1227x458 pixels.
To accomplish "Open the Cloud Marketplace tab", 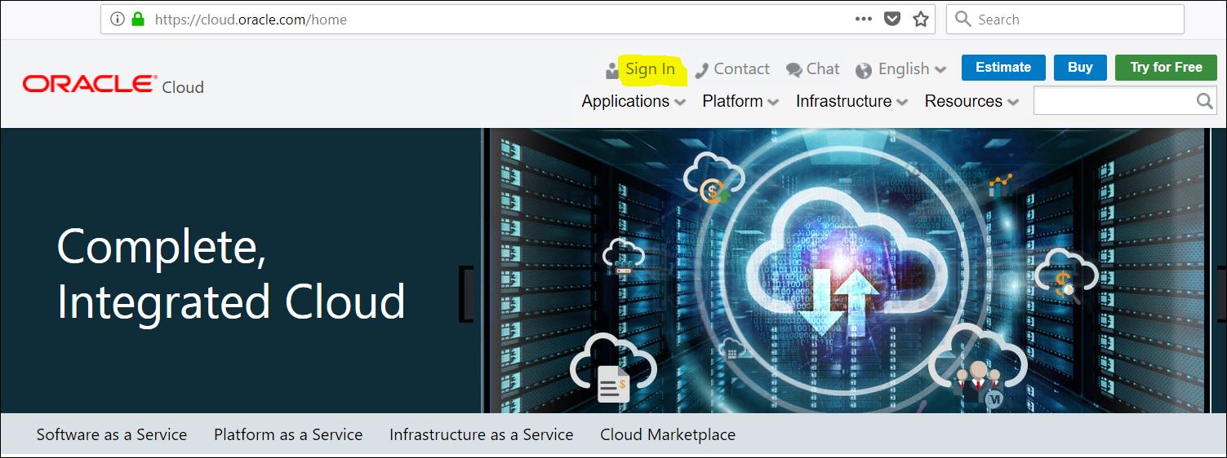I will (x=668, y=434).
